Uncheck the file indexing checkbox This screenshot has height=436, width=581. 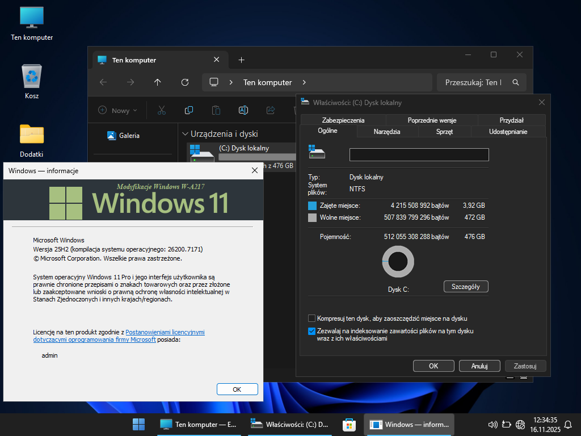coord(311,331)
